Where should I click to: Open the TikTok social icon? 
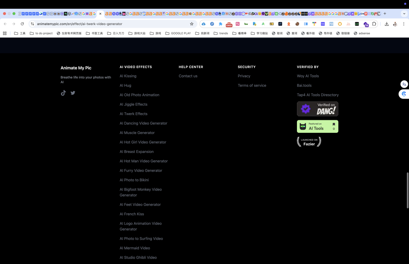click(63, 93)
